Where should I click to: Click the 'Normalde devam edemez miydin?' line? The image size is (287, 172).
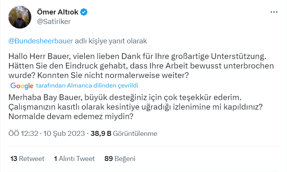[x=71, y=116]
